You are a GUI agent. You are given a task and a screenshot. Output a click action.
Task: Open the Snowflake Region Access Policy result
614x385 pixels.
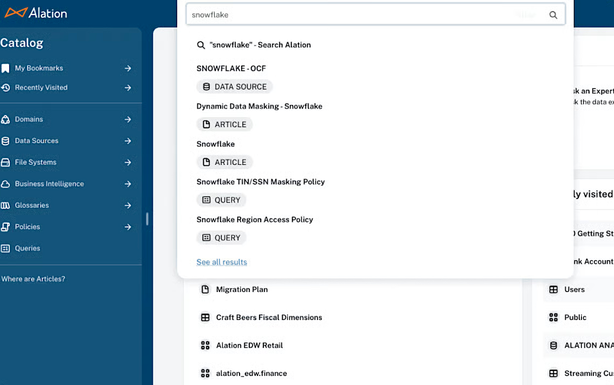255,220
